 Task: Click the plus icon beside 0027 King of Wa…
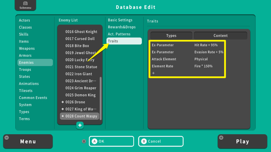(x=63, y=109)
